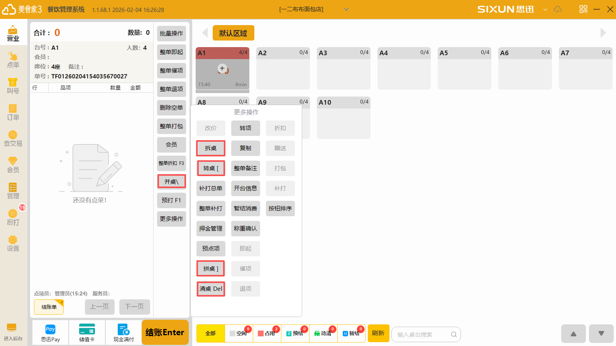The width and height of the screenshot is (616, 346).
Task: Click the QR code icon in title bar
Action: pos(583,9)
